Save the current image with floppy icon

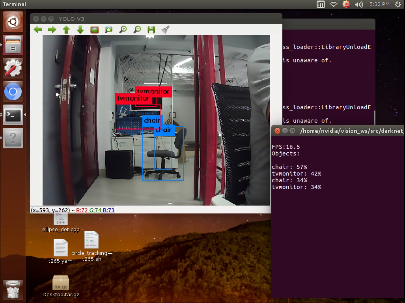[151, 30]
